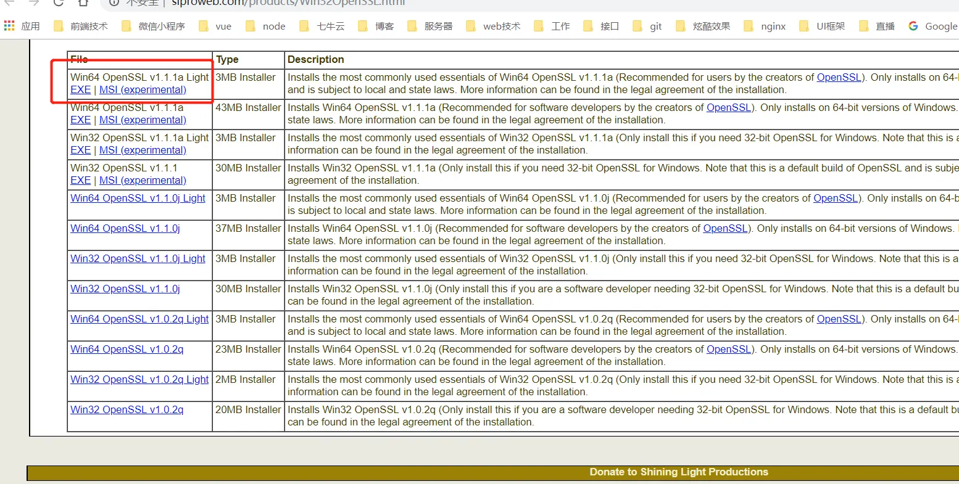The height and width of the screenshot is (484, 959).
Task: Follow OpenSSL link in Win64 v1.0.2q Light description
Action: pyautogui.click(x=839, y=319)
